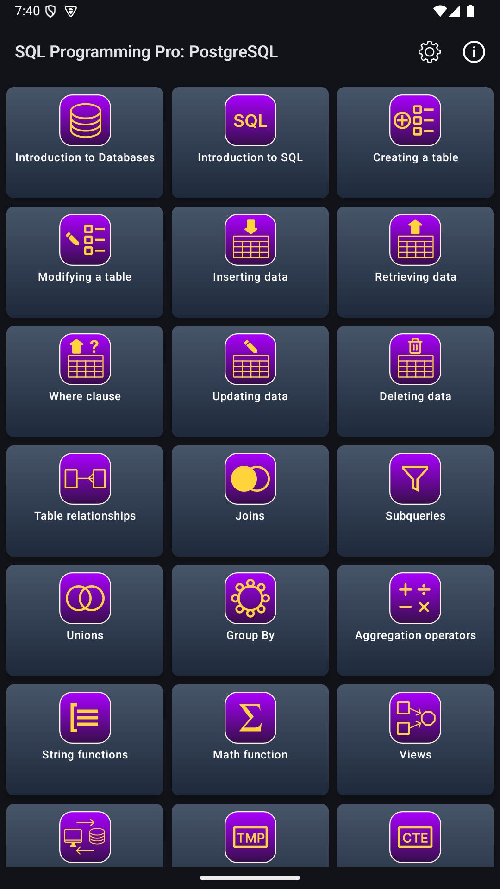Open the Aggregation operators lesson

pos(415,620)
